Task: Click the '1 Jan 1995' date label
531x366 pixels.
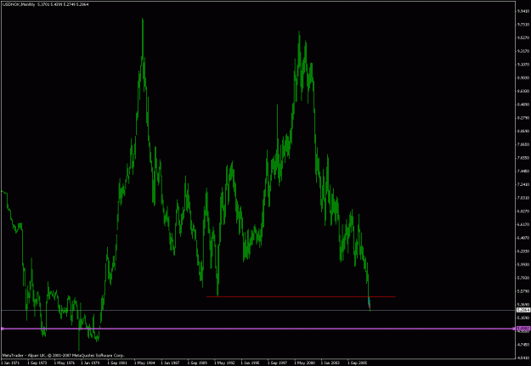Action: [251, 363]
